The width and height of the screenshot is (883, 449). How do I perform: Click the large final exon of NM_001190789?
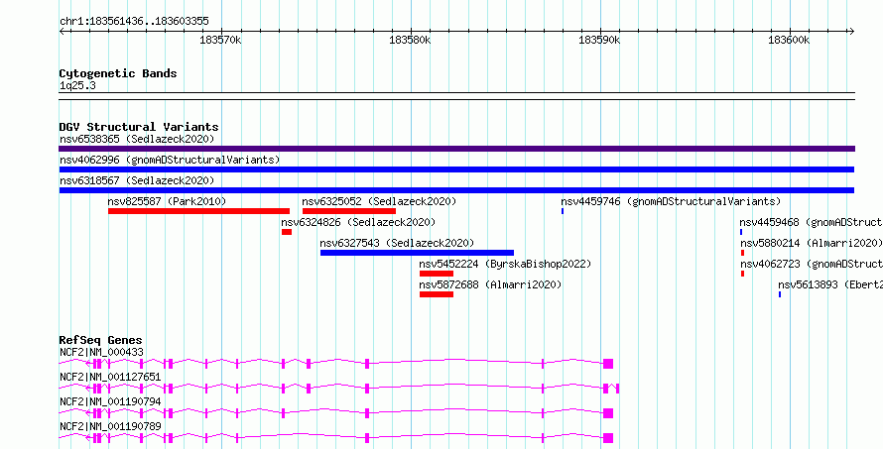[x=608, y=438]
